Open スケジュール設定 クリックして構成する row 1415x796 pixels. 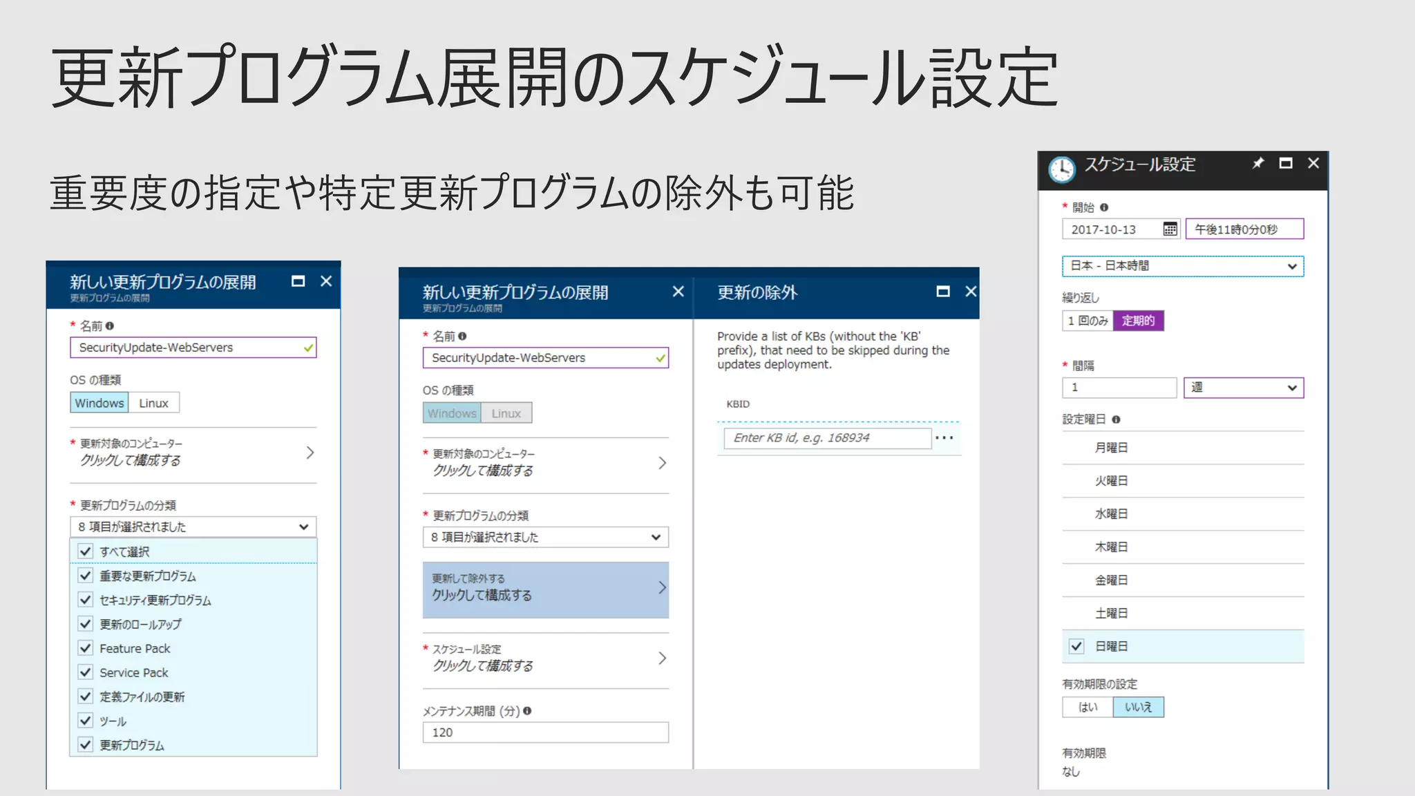coord(545,658)
